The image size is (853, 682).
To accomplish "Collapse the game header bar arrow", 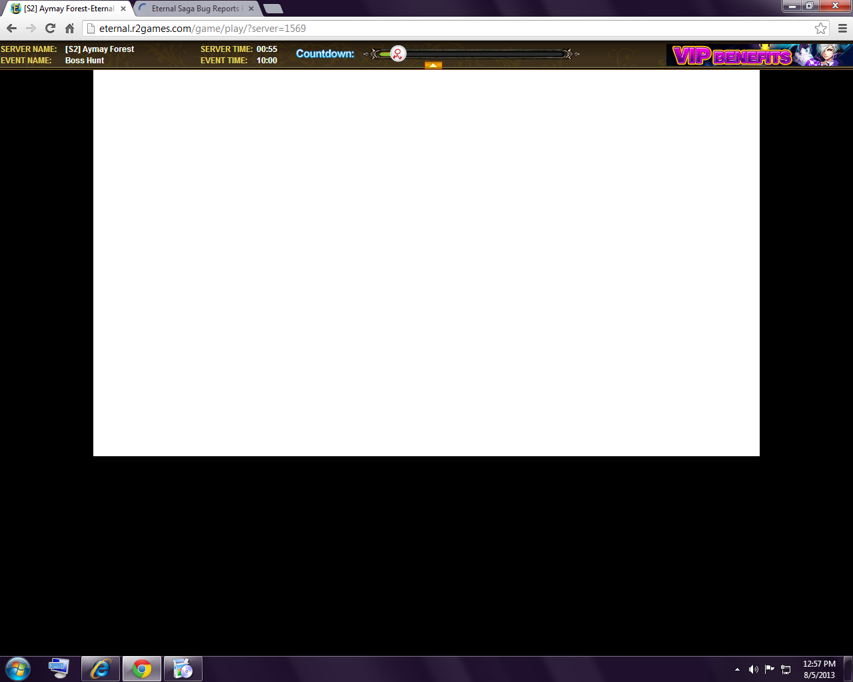I will [x=433, y=65].
